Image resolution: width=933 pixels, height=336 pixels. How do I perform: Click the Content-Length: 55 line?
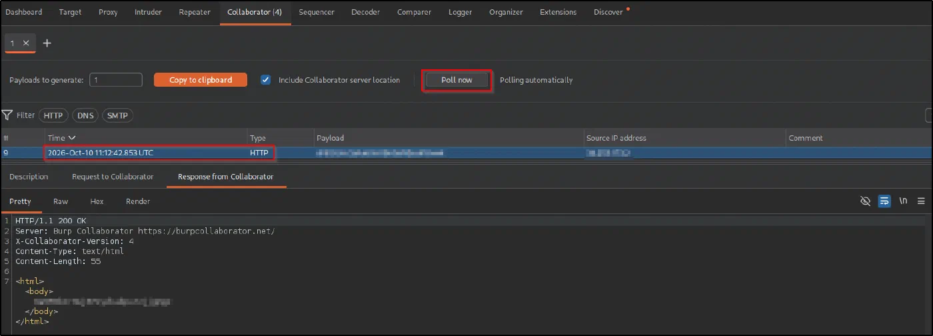point(58,261)
